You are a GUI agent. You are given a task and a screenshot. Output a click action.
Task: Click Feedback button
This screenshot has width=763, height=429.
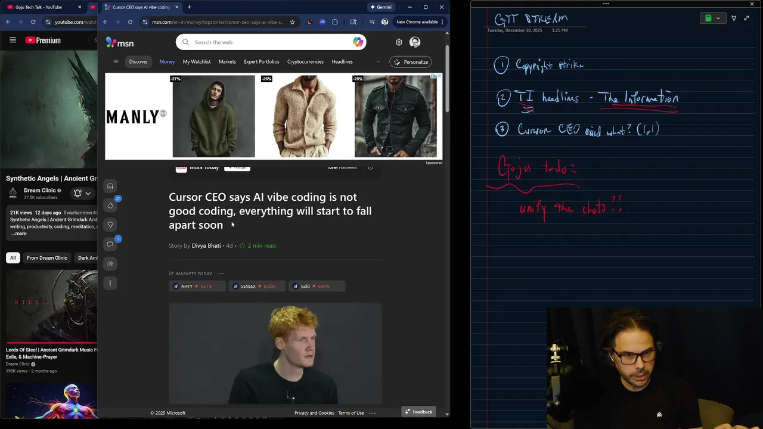click(x=418, y=412)
